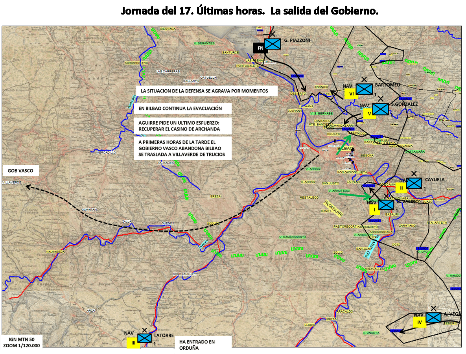Viewport: 466px width, 354px height.
Task: Click the SANTURCE place label
Action: 230,52
